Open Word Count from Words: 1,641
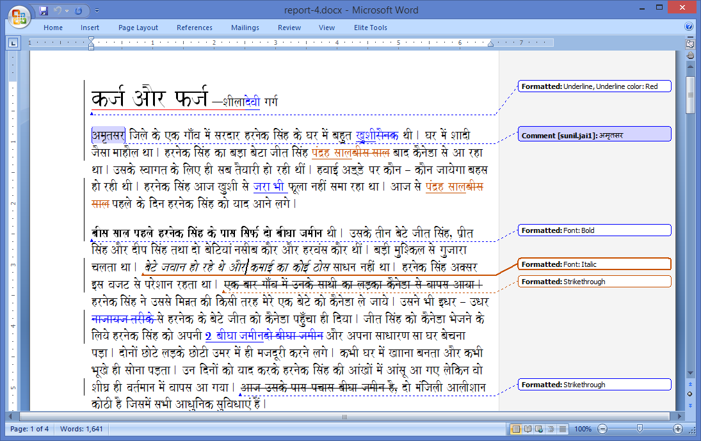Screen dimensions: 701x441 click(81, 429)
